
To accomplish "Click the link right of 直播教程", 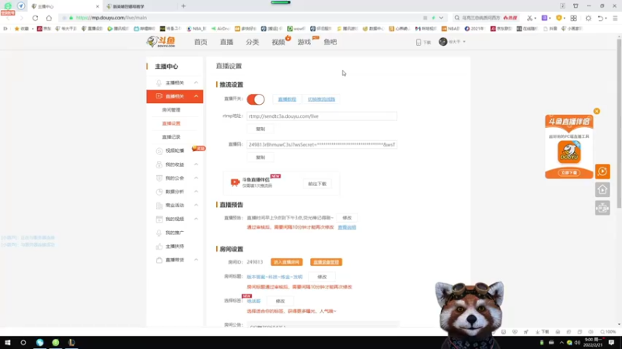I will click(x=321, y=99).
